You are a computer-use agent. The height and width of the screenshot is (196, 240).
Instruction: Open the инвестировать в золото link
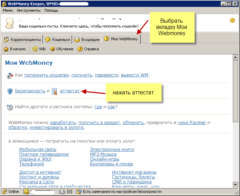[57, 127]
